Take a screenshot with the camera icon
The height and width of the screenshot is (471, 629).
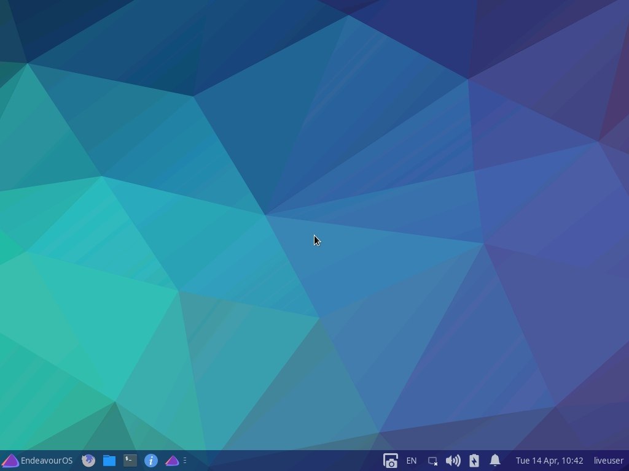point(390,461)
